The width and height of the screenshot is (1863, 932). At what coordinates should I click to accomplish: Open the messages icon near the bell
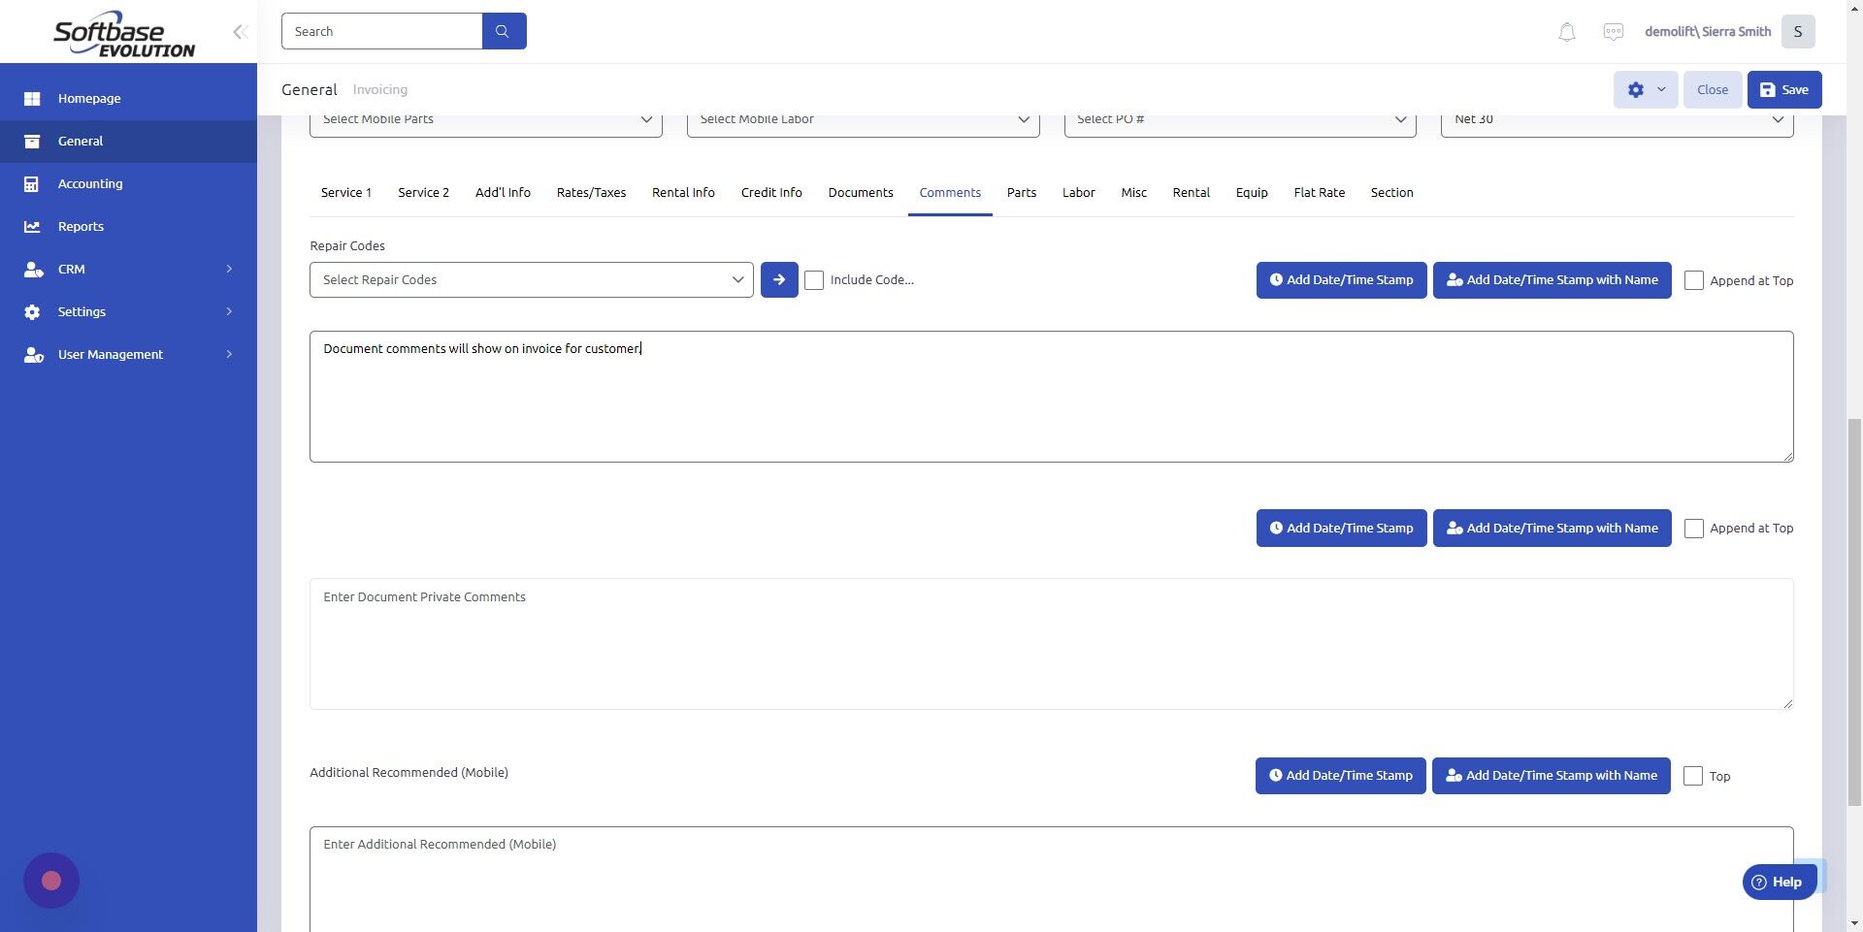pos(1613,31)
